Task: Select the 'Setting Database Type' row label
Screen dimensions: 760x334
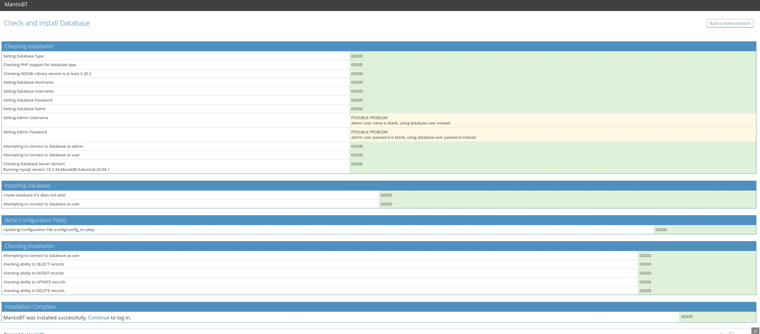Action: (23, 56)
